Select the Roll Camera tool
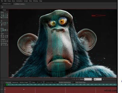 (5, 41)
